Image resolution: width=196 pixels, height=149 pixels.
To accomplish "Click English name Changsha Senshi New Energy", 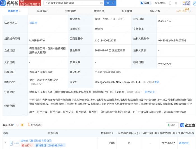I will click(x=118, y=82).
